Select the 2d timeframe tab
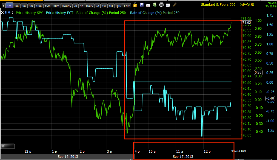 [x=97, y=6]
